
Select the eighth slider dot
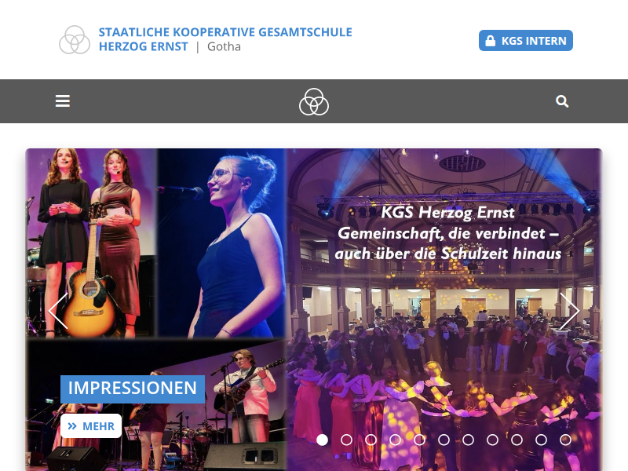(493, 440)
